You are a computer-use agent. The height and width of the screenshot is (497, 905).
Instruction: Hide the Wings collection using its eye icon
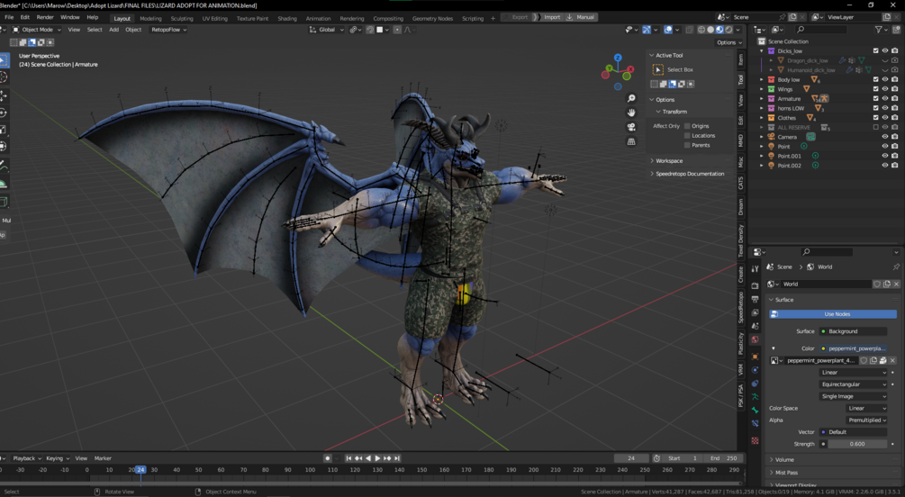[884, 89]
